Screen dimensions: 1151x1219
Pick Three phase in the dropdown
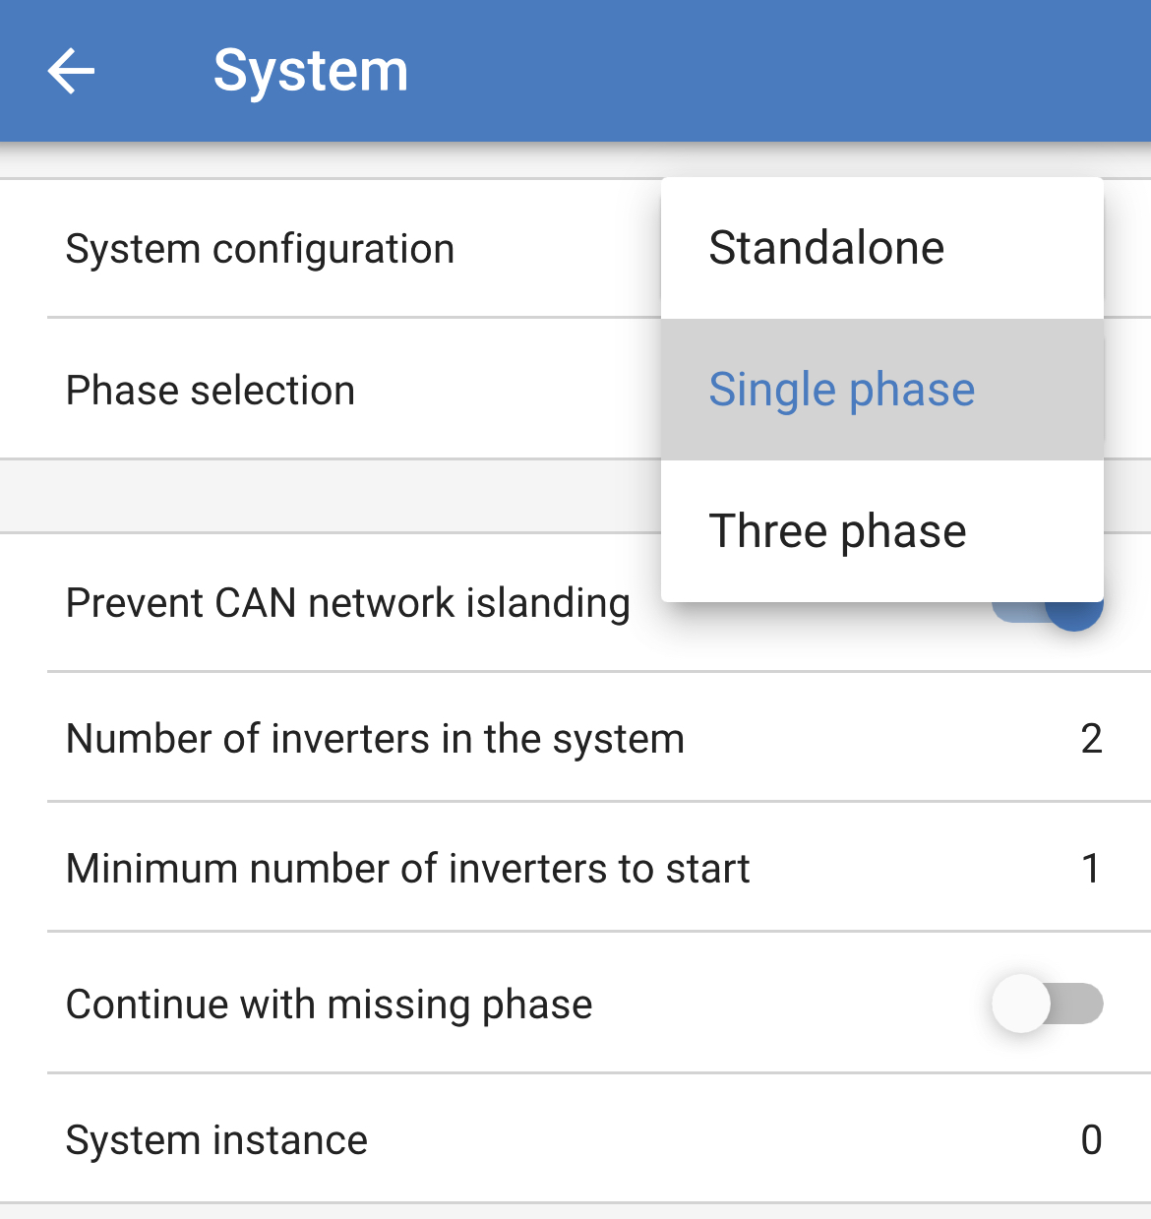pos(837,531)
